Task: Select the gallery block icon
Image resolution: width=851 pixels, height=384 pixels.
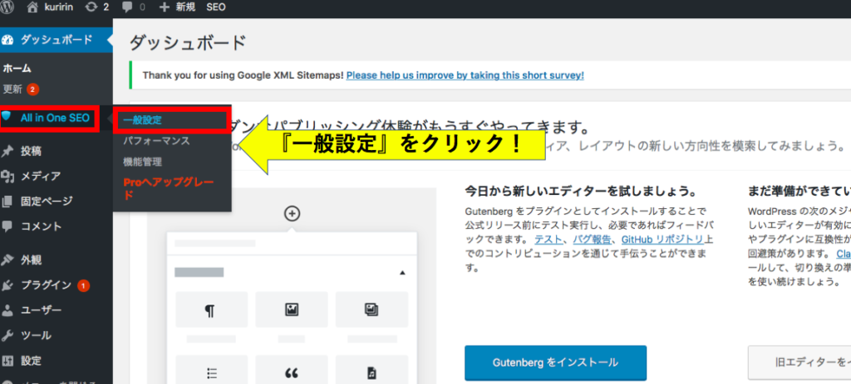Action: coord(371,310)
